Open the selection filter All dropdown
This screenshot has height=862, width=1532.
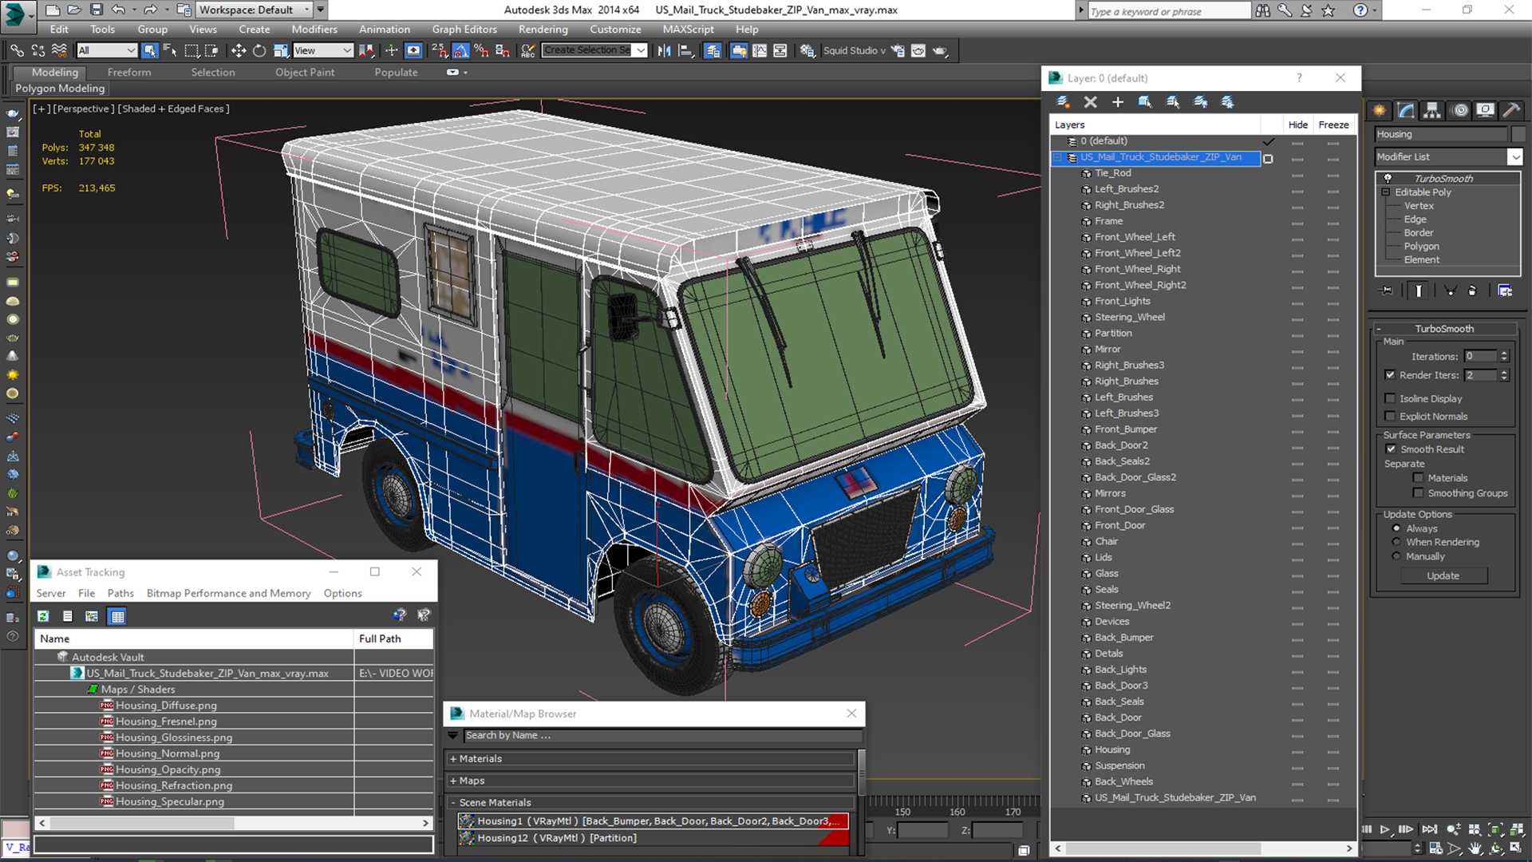click(x=131, y=50)
